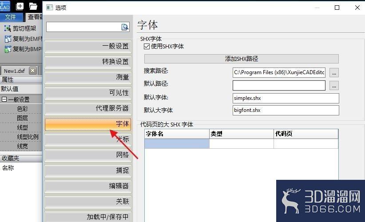Click the 复制为BMP tool
Viewport: 365px width, 222px height.
[23, 49]
